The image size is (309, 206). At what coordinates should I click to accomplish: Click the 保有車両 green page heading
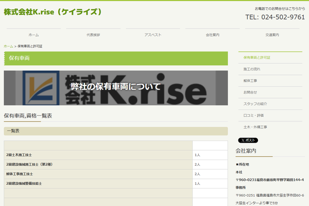pyautogui.click(x=116, y=58)
